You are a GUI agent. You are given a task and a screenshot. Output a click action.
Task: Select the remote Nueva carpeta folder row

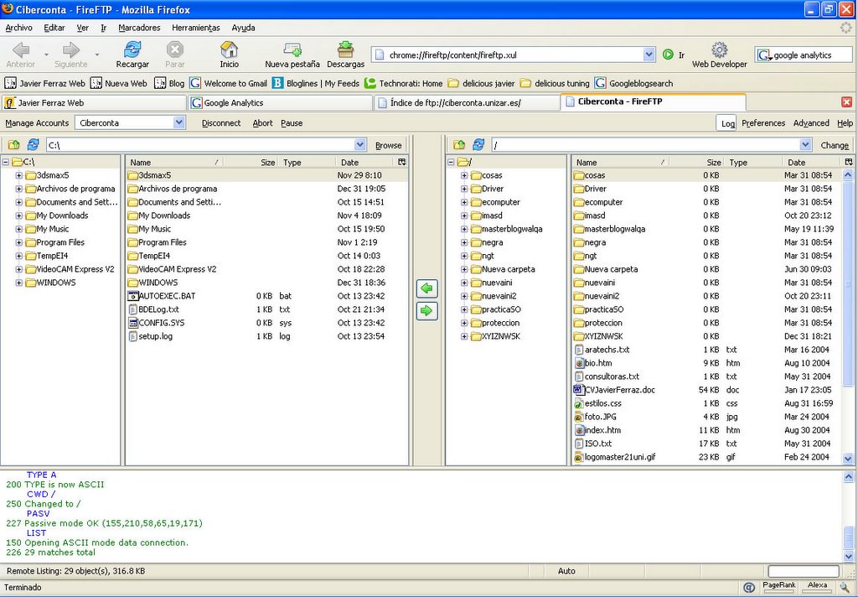tap(708, 269)
